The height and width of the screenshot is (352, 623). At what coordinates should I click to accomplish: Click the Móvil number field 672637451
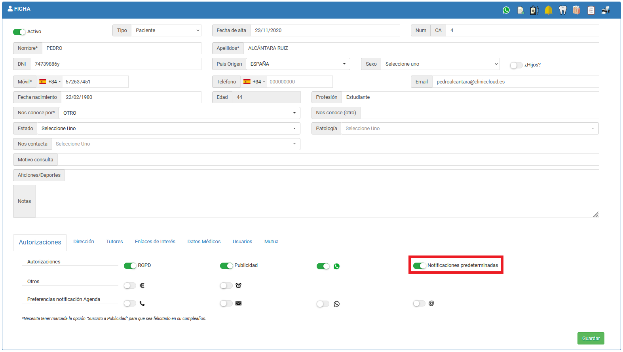pos(95,82)
